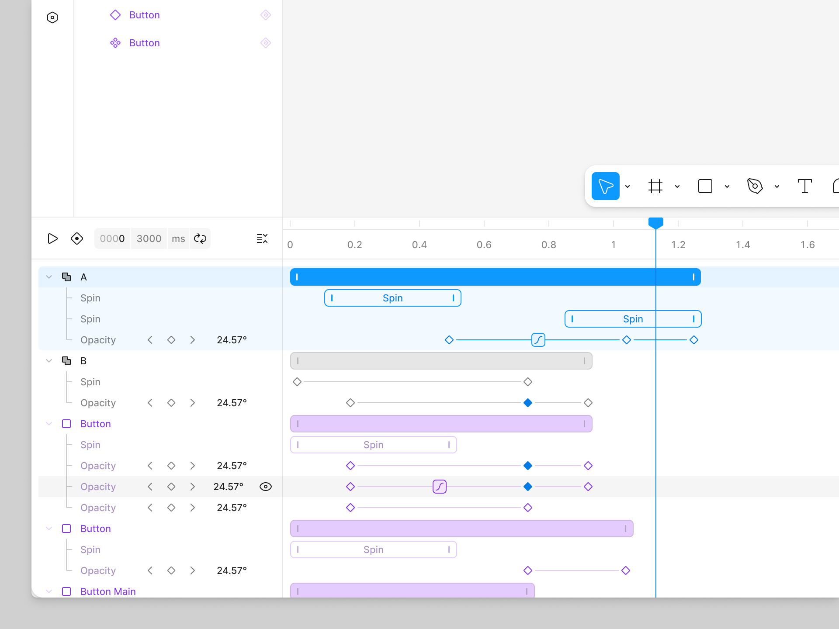Click last keyframe on A Opacity track
The width and height of the screenshot is (839, 629).
pos(694,340)
